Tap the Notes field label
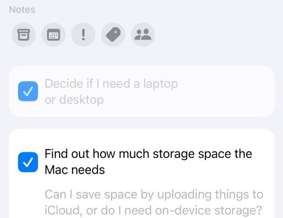Image resolution: width=283 pixels, height=218 pixels. point(22,9)
